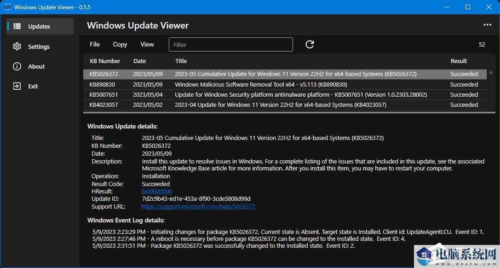
Task: Close the Windows Update Viewer window
Action: [x=489, y=7]
